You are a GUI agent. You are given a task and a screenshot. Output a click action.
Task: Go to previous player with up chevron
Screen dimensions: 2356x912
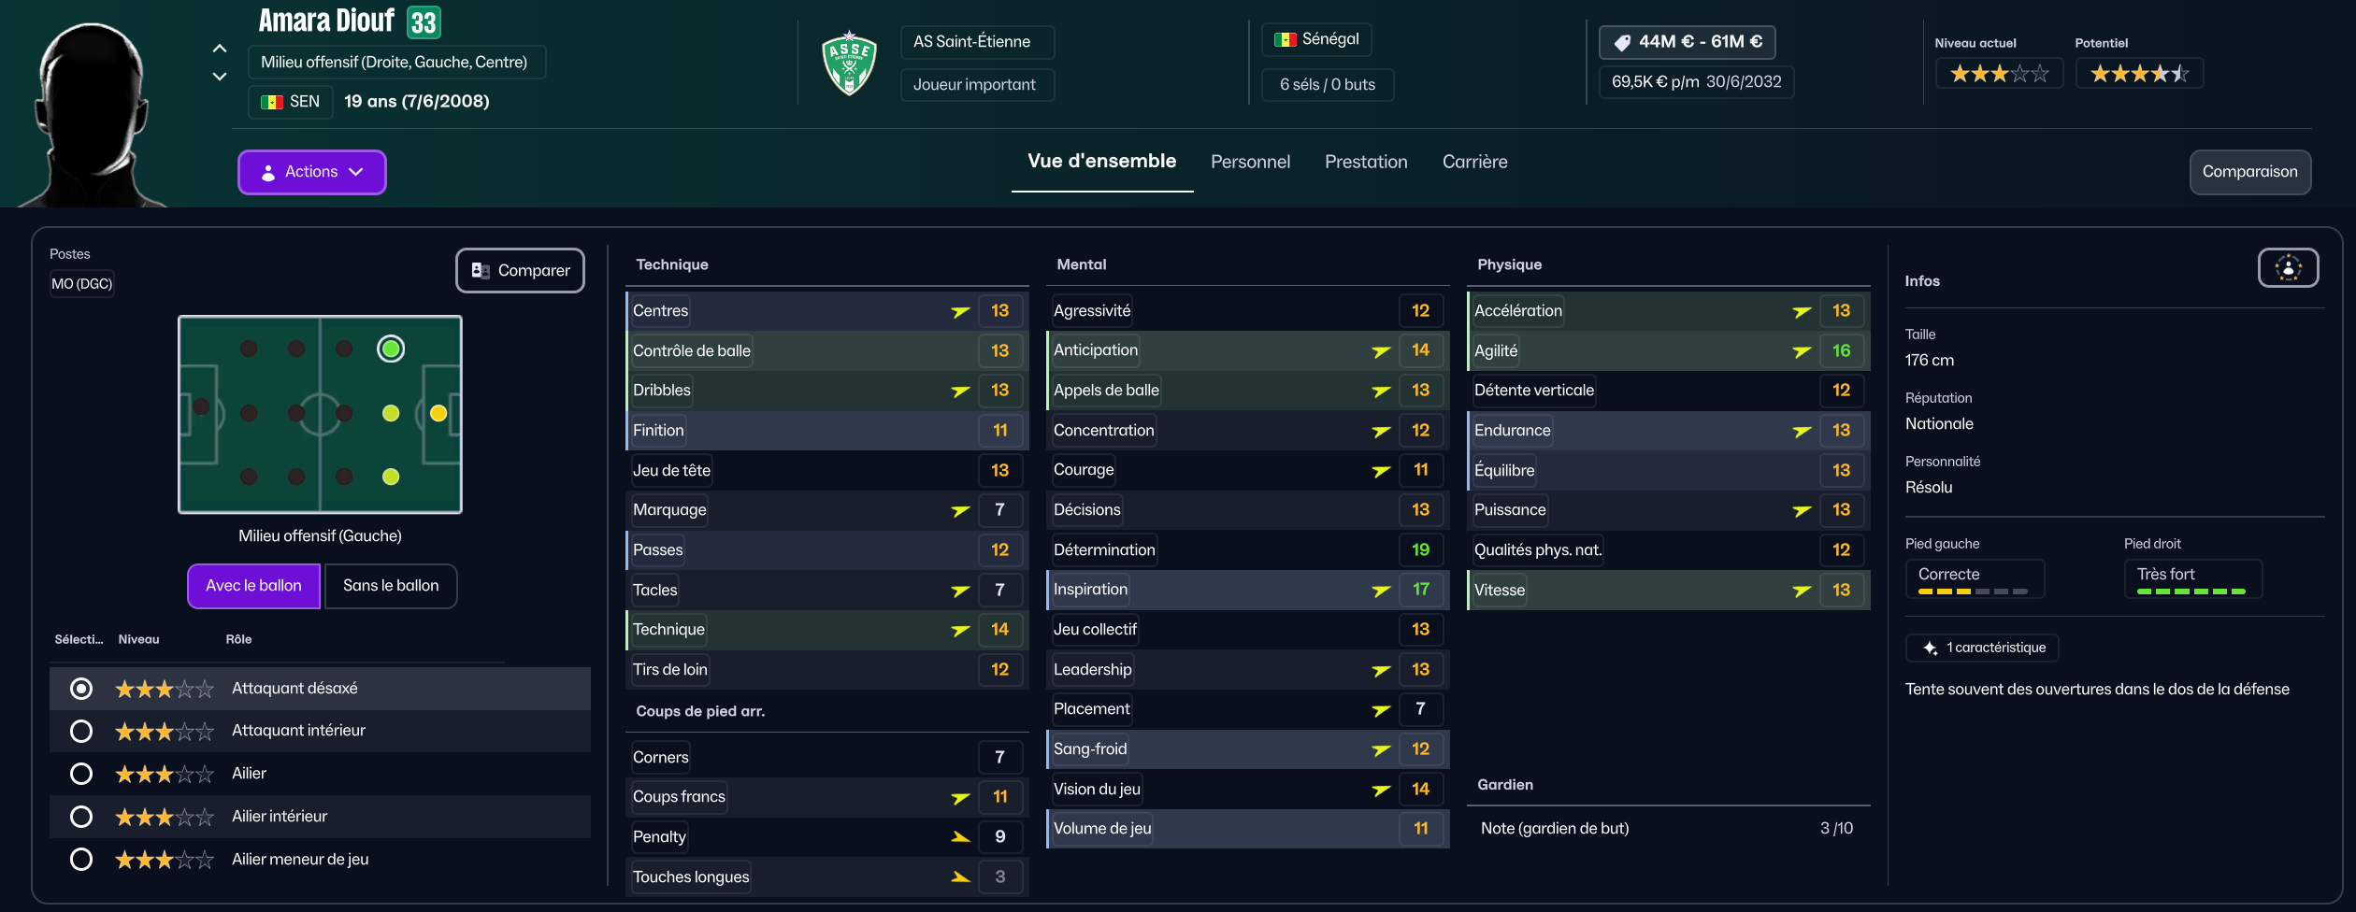220,48
